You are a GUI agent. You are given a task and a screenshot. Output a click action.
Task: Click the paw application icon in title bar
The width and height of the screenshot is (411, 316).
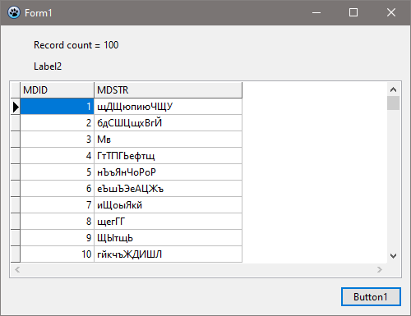(x=14, y=12)
